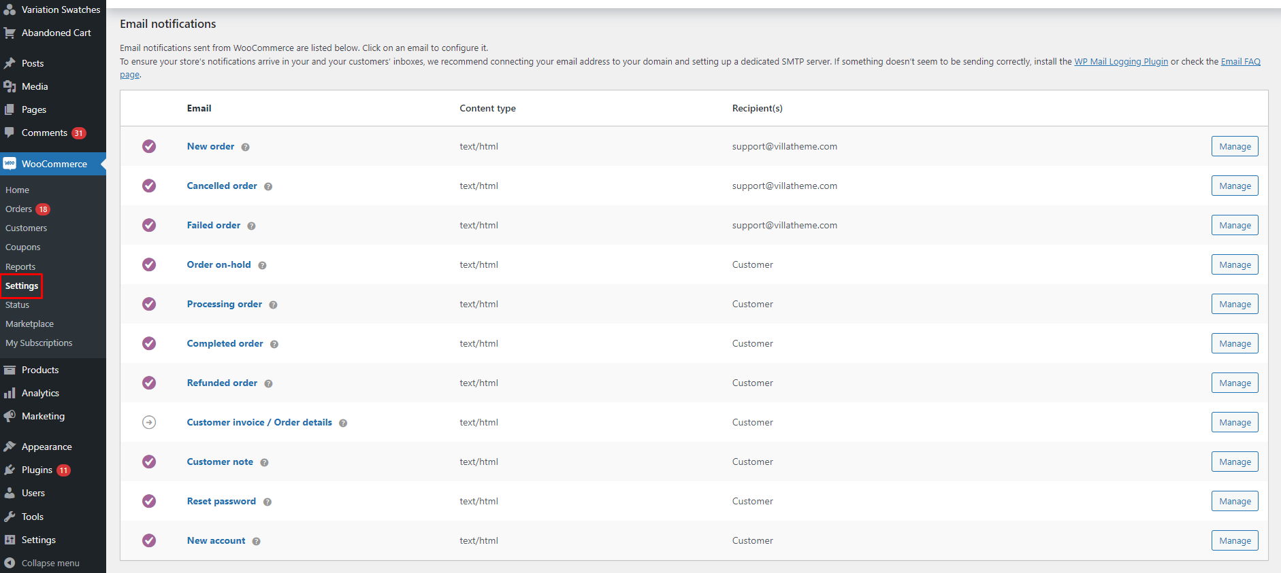Click Manage button for Failed order
Viewport: 1281px width, 573px height.
pyautogui.click(x=1235, y=225)
